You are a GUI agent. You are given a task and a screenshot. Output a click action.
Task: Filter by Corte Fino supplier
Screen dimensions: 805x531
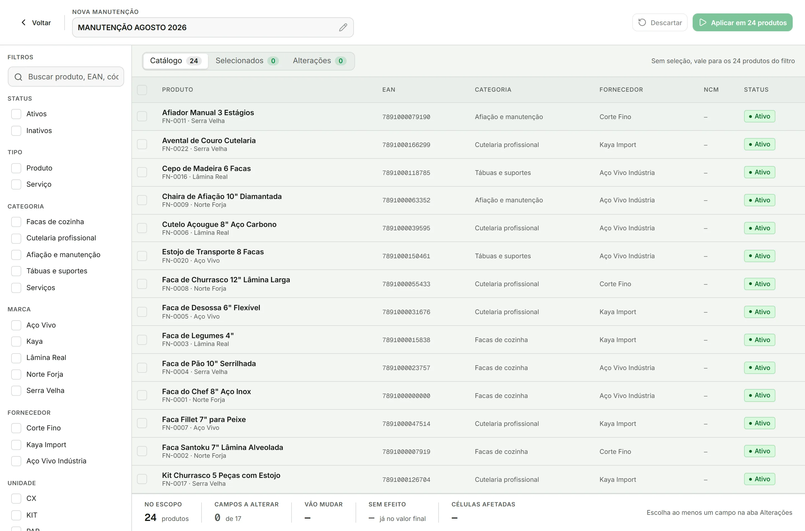click(x=16, y=428)
